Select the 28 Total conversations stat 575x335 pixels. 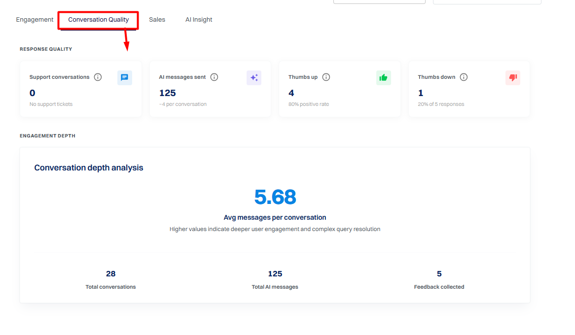click(x=111, y=280)
